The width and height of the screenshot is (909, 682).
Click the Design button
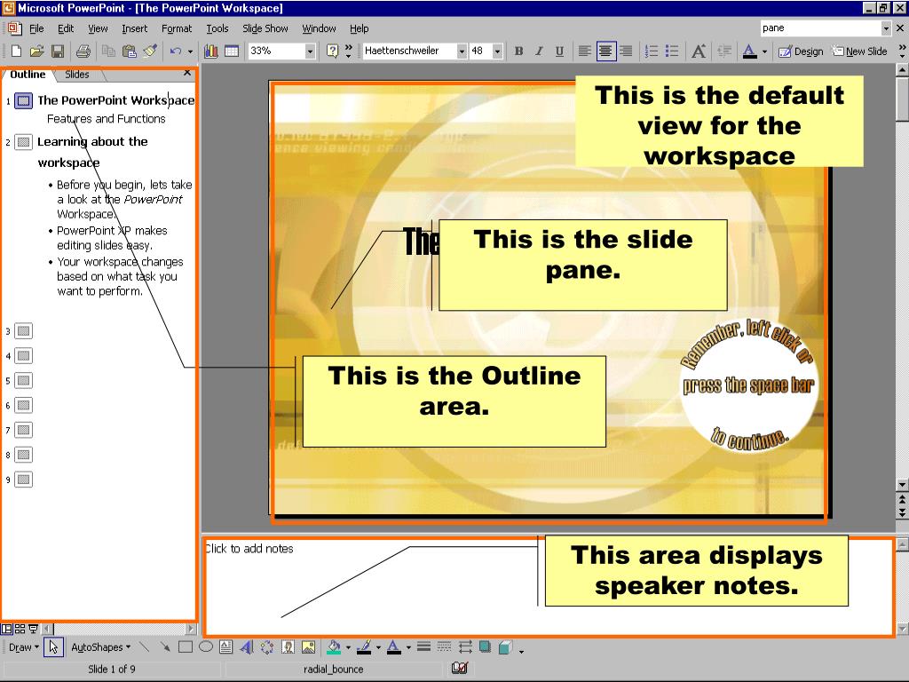[x=801, y=51]
